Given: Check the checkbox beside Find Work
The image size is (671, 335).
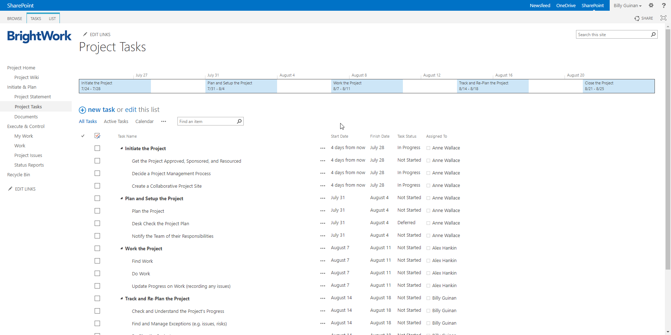Looking at the screenshot, I should [97, 261].
